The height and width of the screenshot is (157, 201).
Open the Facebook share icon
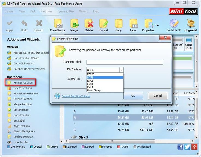click(x=180, y=147)
